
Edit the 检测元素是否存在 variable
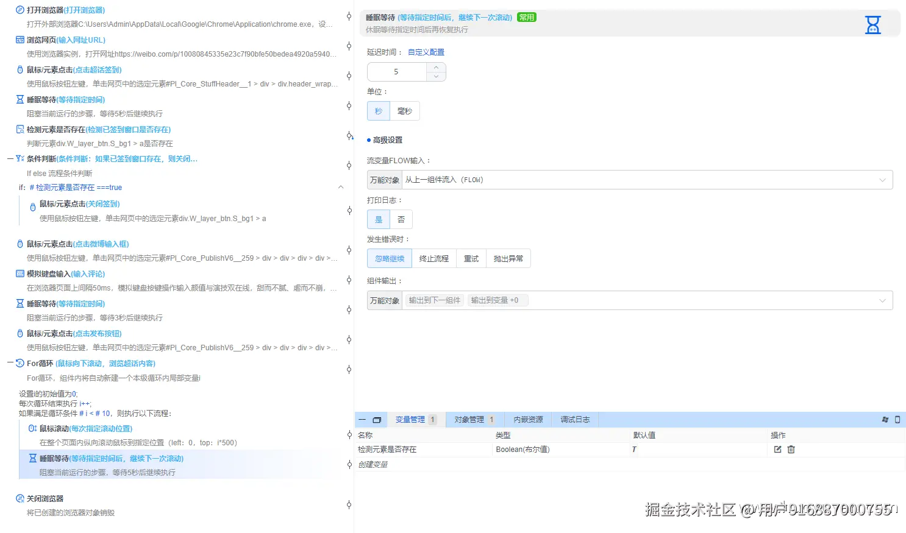[x=777, y=450]
